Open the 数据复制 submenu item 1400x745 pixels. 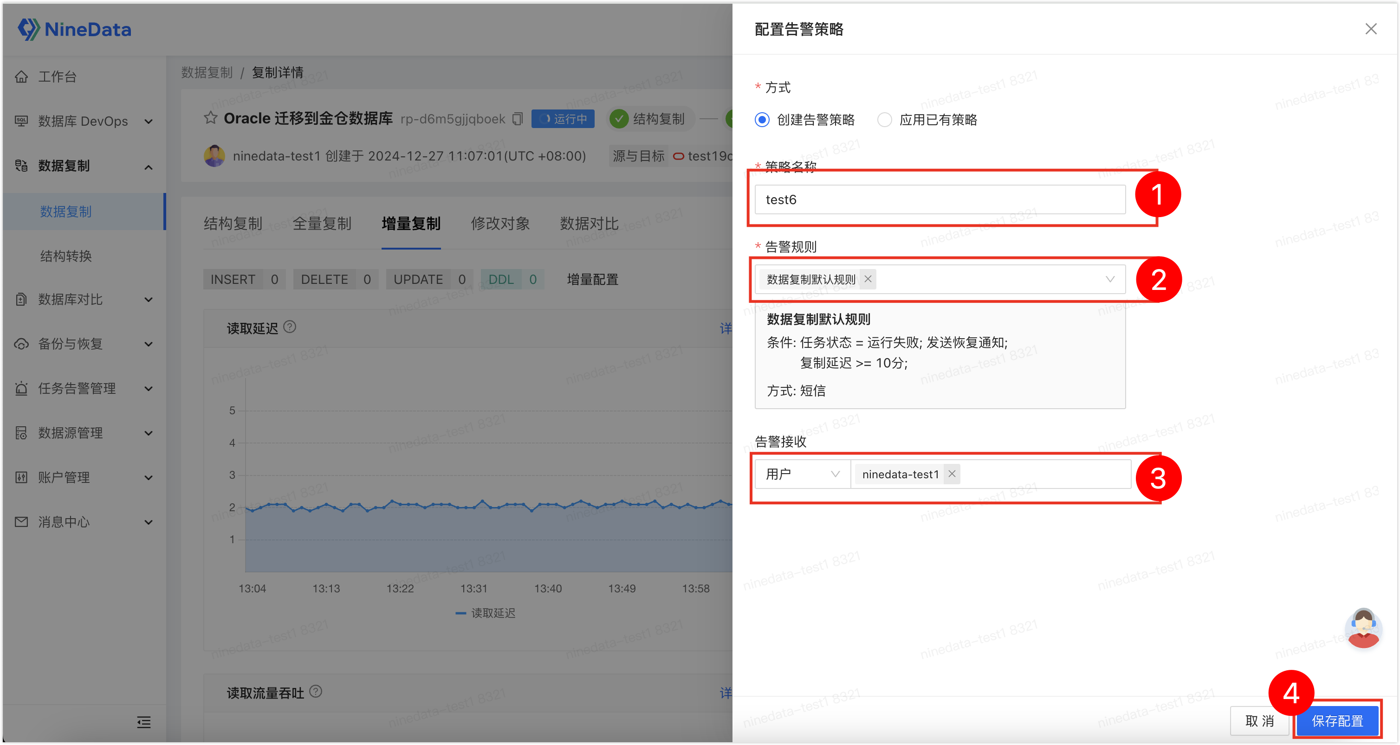coord(83,211)
